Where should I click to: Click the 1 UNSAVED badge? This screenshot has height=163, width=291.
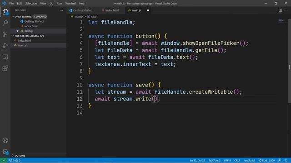coord(40,17)
